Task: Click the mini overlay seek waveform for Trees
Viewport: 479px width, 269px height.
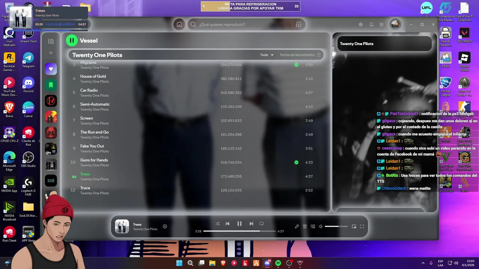Action: pos(60,24)
